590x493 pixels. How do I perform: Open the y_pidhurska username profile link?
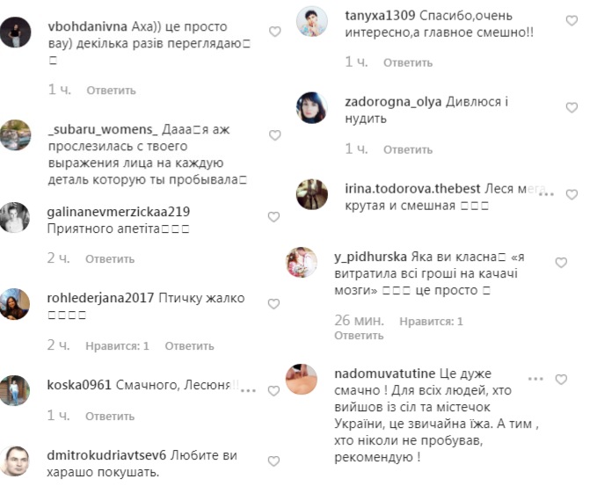[370, 257]
